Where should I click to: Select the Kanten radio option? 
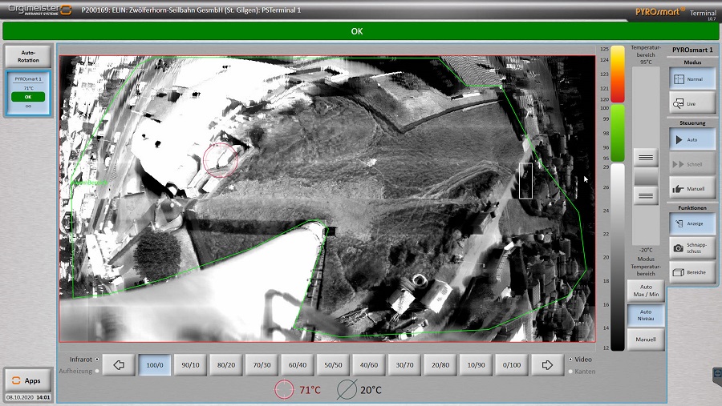click(x=570, y=371)
